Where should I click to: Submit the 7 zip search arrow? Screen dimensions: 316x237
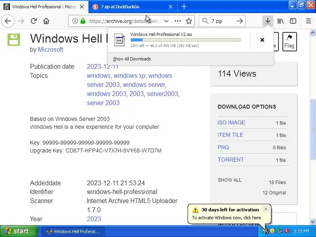coord(240,21)
